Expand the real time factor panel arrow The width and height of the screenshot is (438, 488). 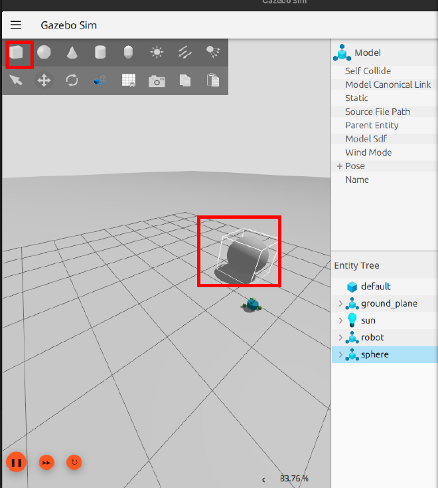tap(263, 480)
